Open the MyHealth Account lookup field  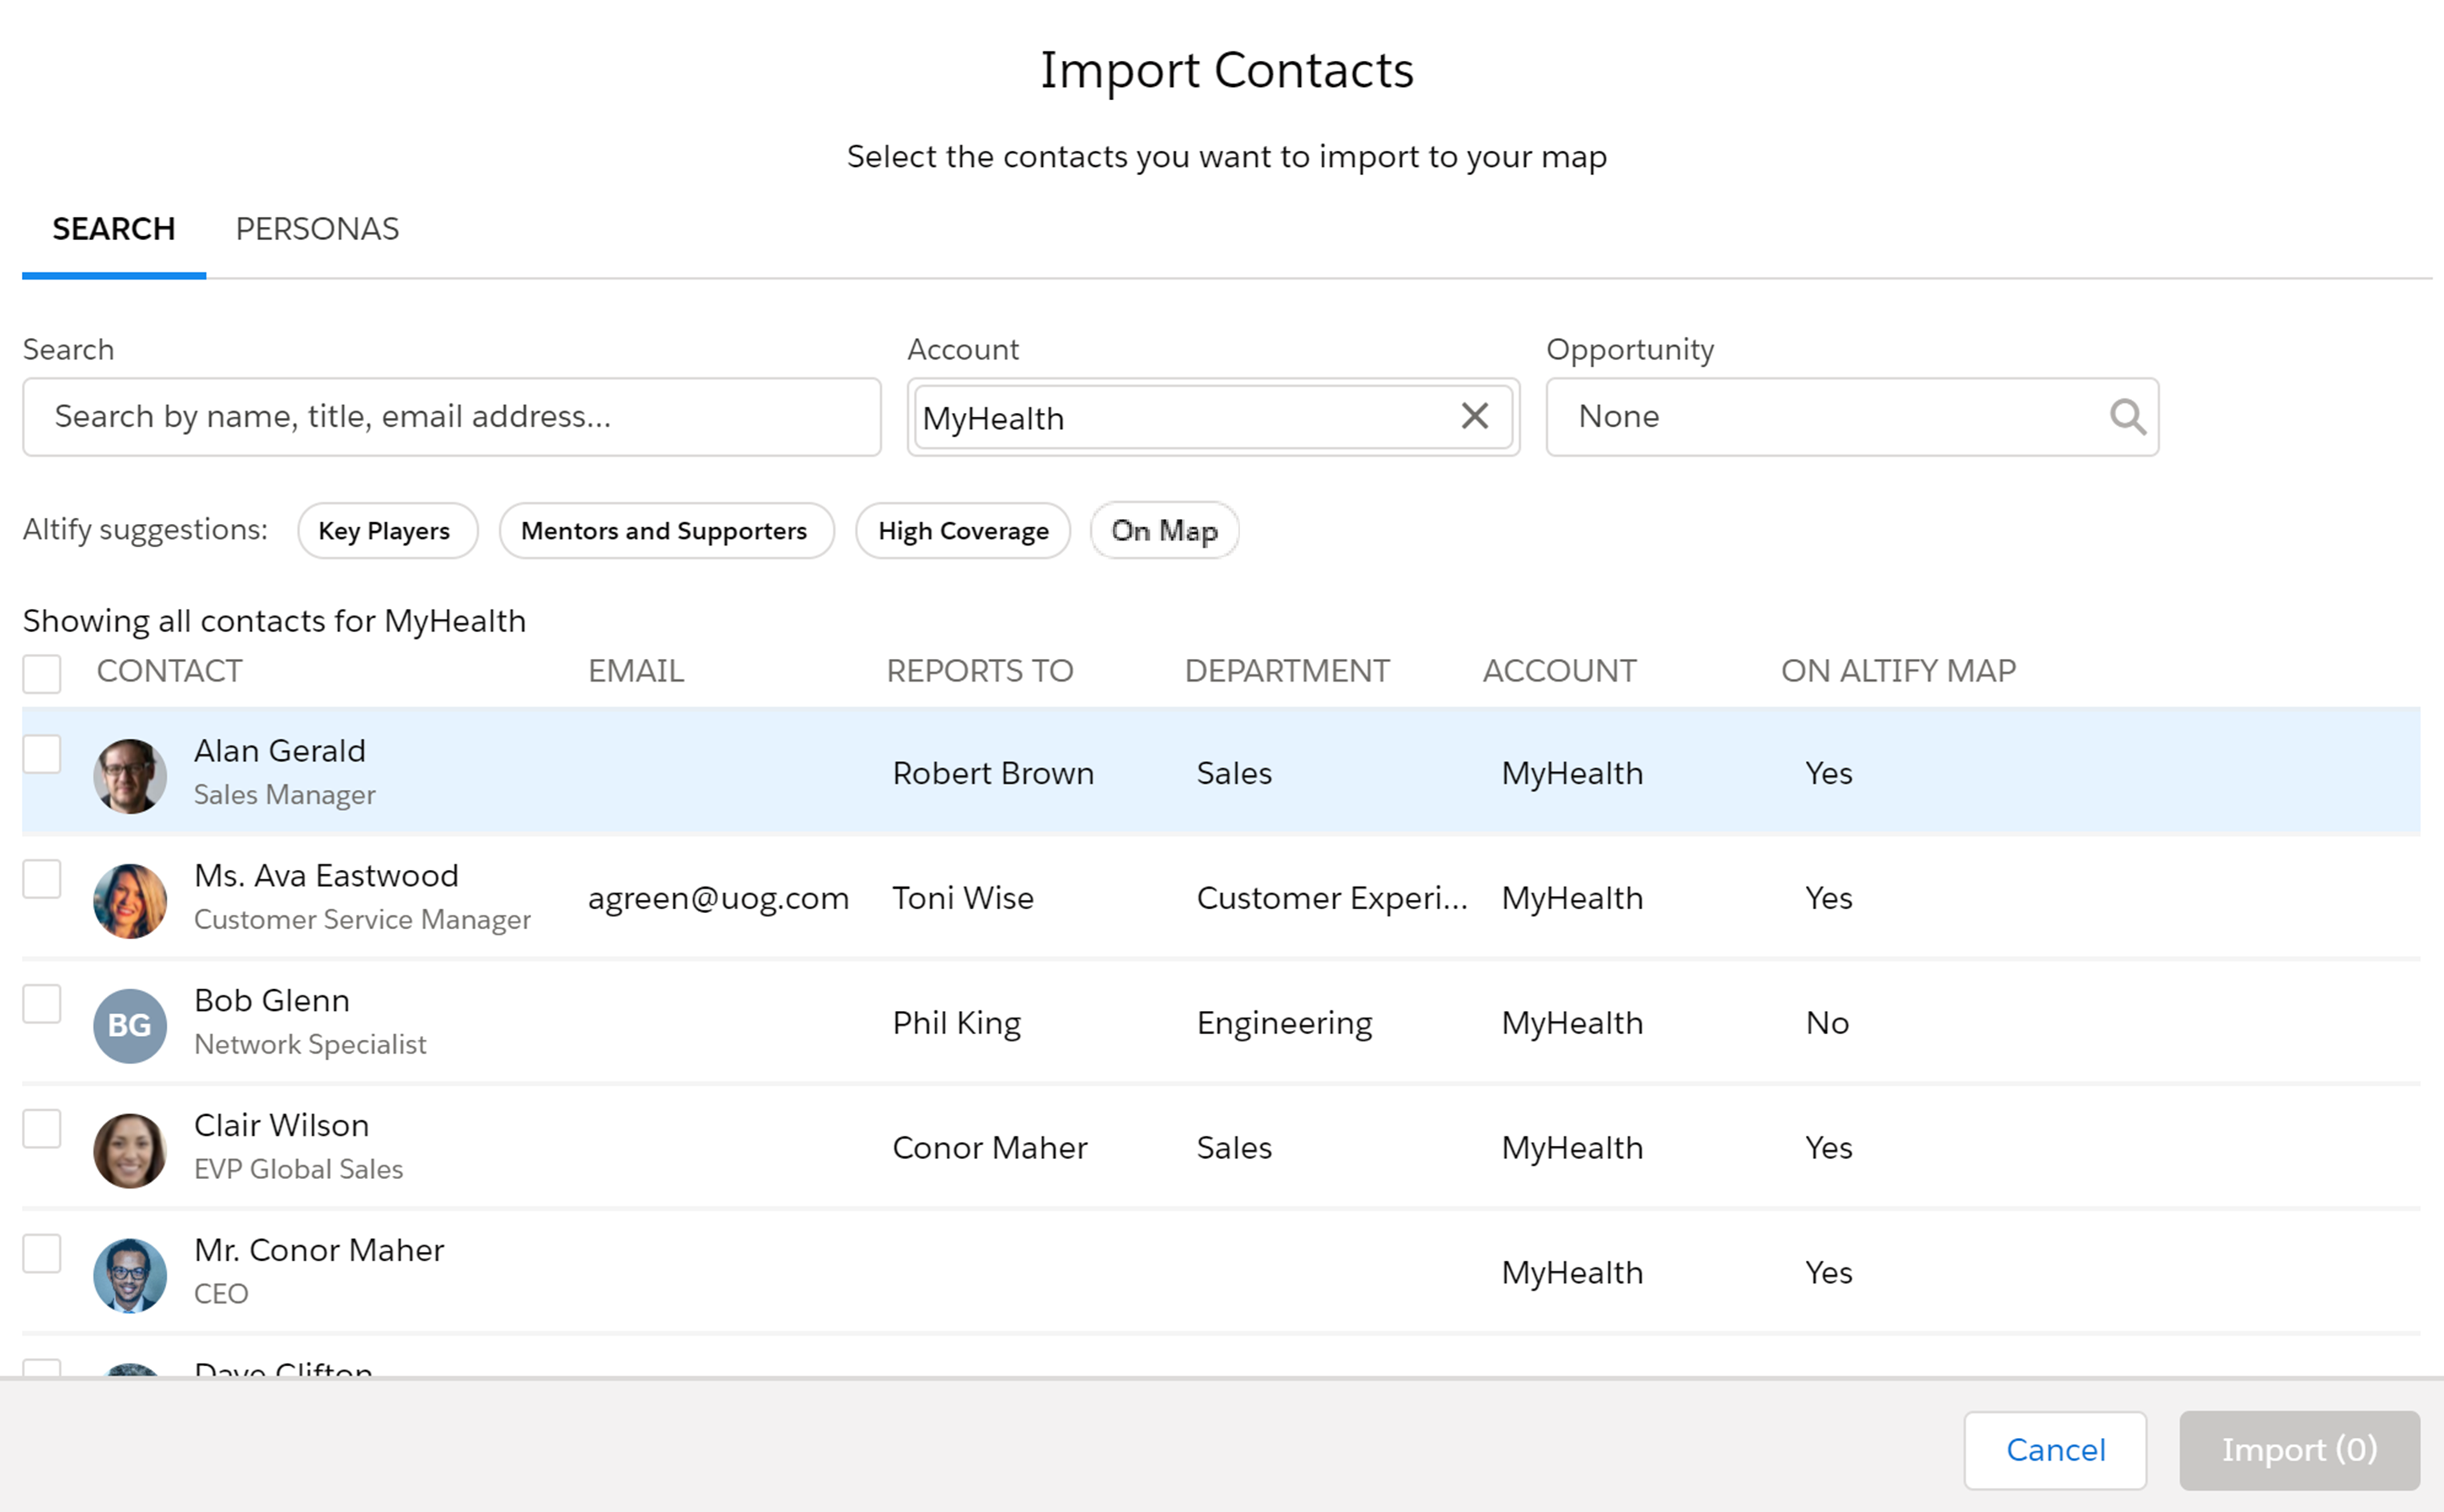tap(1213, 416)
